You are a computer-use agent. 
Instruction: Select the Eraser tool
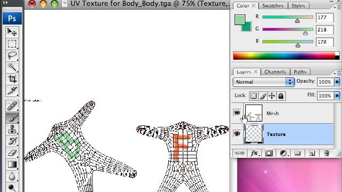(x=12, y=153)
